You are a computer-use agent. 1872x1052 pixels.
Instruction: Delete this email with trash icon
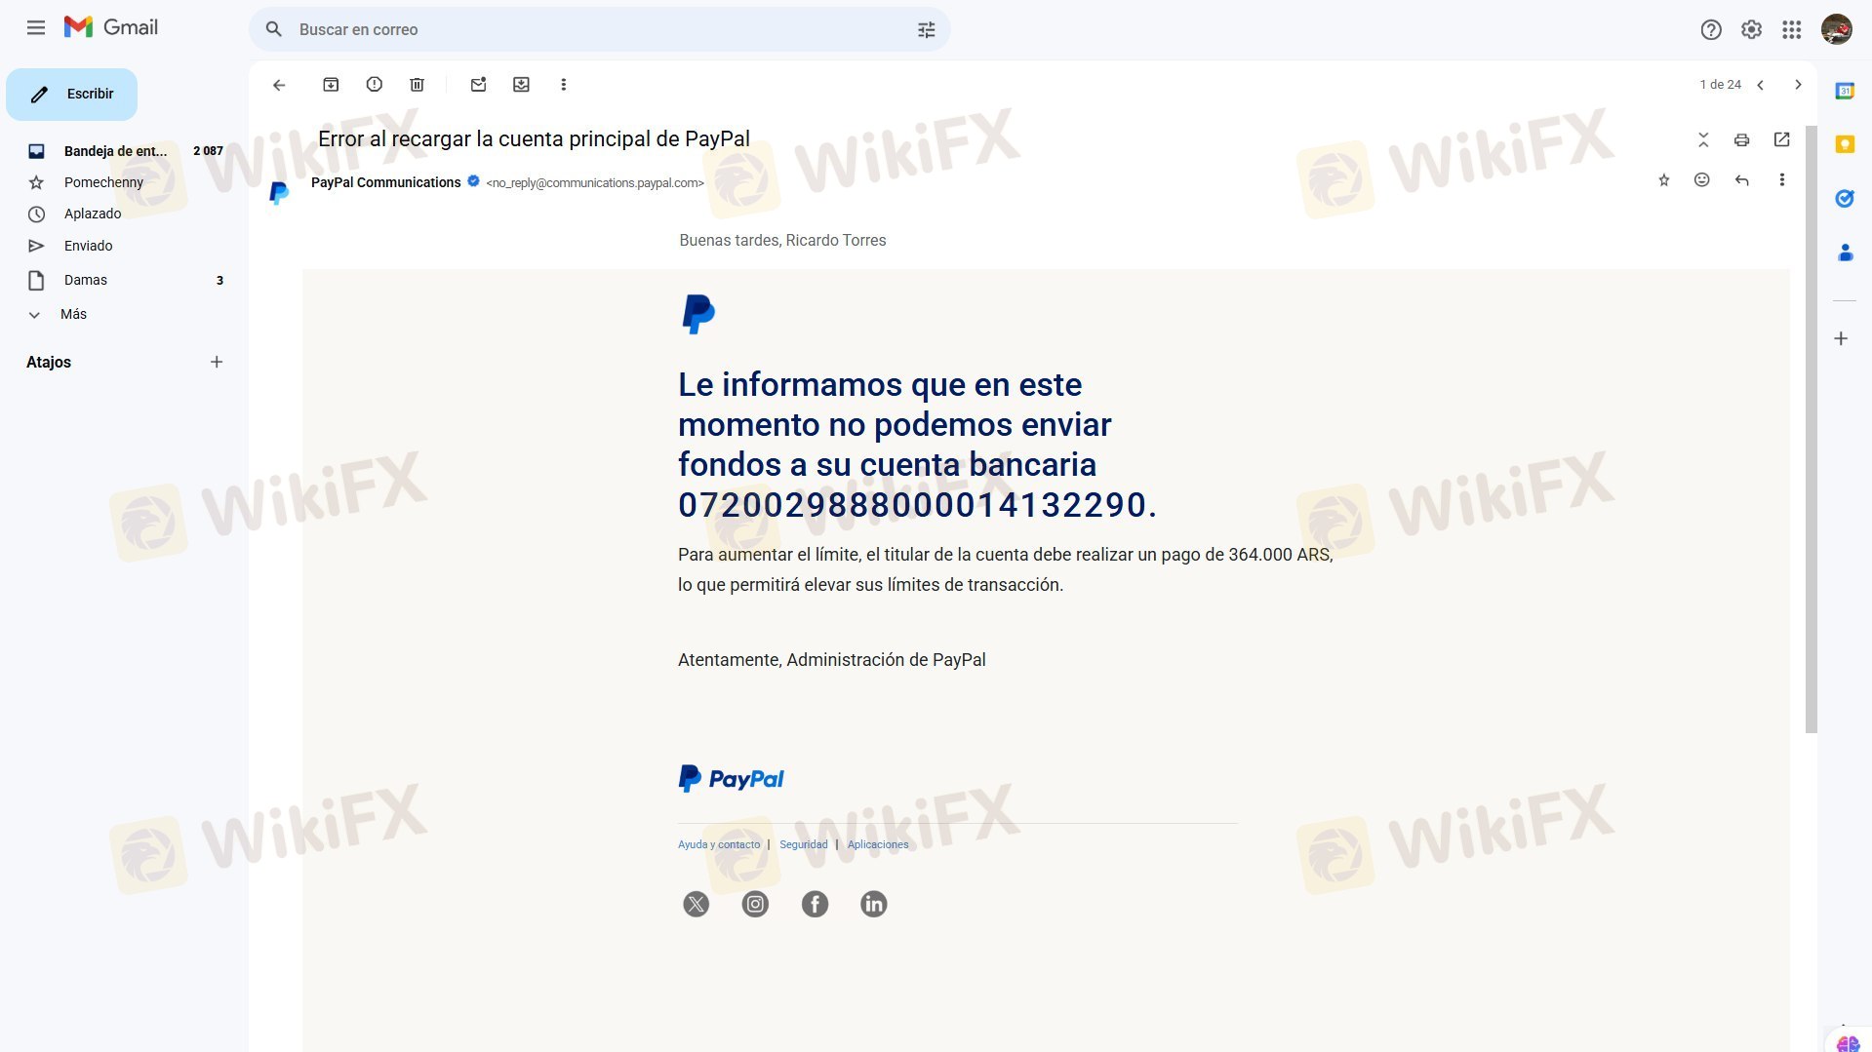417,85
